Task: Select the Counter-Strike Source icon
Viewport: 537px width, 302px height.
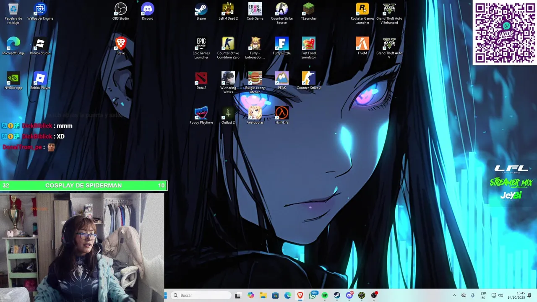Action: coord(282,13)
